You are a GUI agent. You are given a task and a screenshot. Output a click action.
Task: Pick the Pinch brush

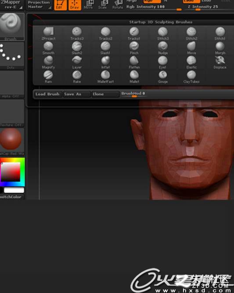pyautogui.click(x=134, y=48)
